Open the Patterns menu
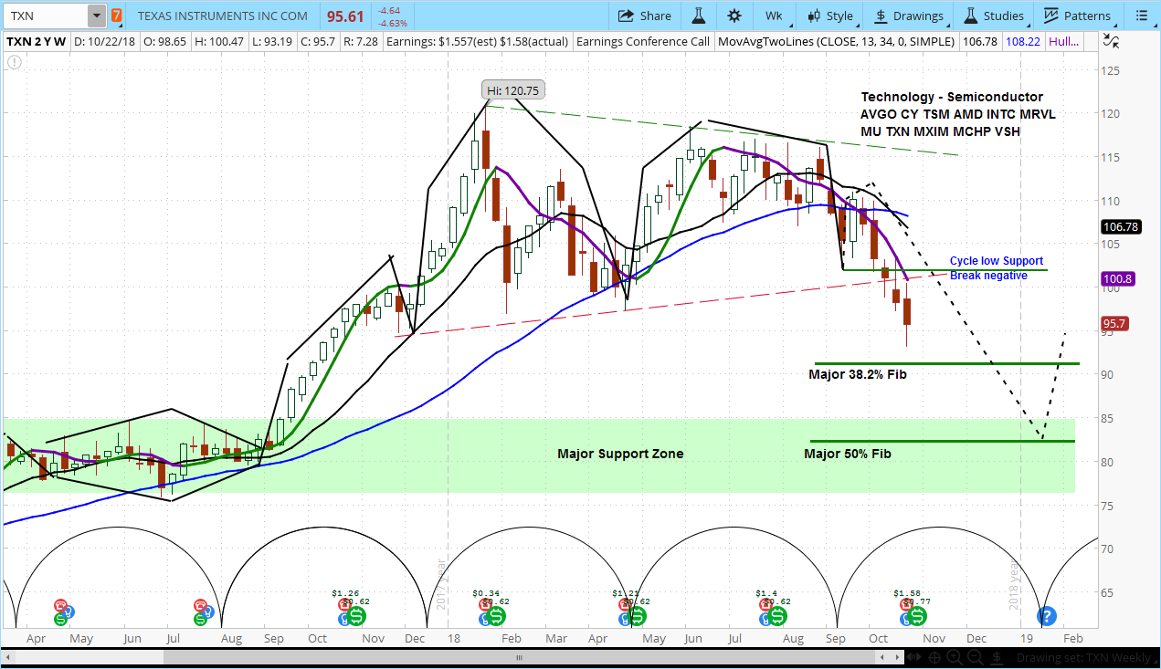Image resolution: width=1161 pixels, height=669 pixels. point(1079,16)
